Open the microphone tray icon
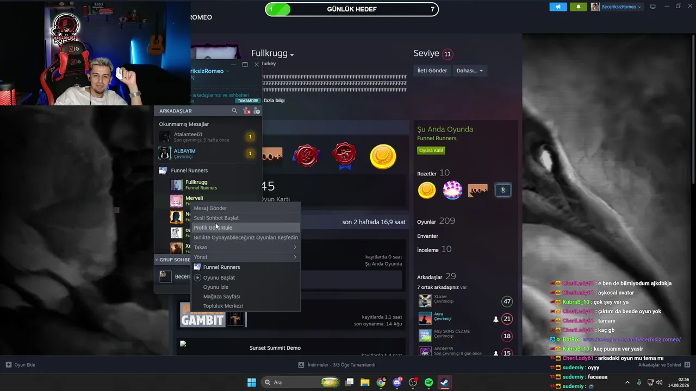The height and width of the screenshot is (391, 696). point(639,382)
